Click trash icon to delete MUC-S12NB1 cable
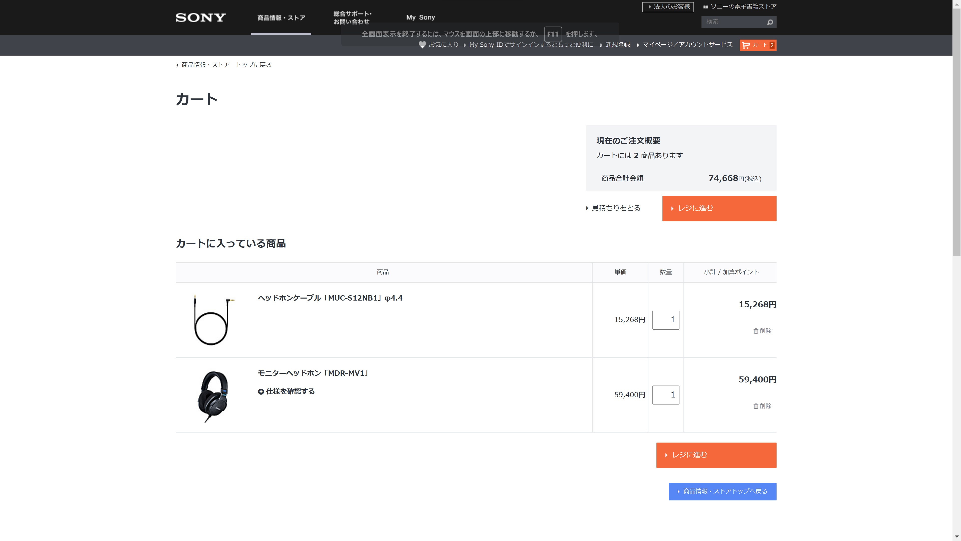961x541 pixels. [756, 331]
